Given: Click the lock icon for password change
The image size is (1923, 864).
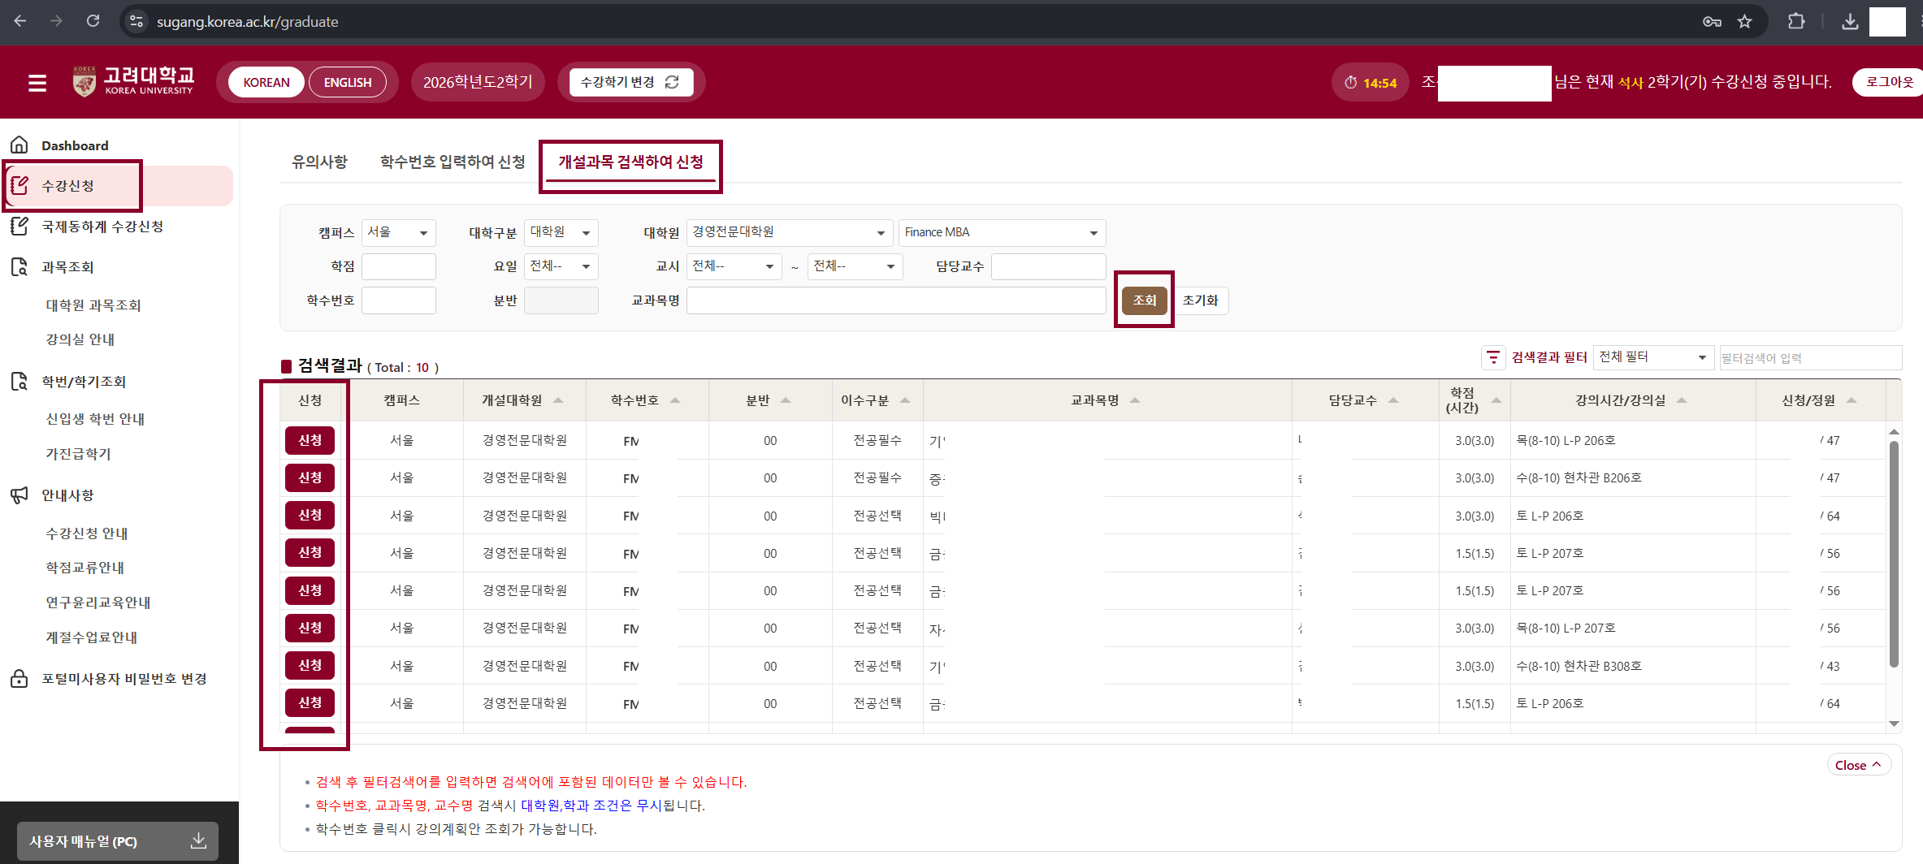Looking at the screenshot, I should [19, 679].
